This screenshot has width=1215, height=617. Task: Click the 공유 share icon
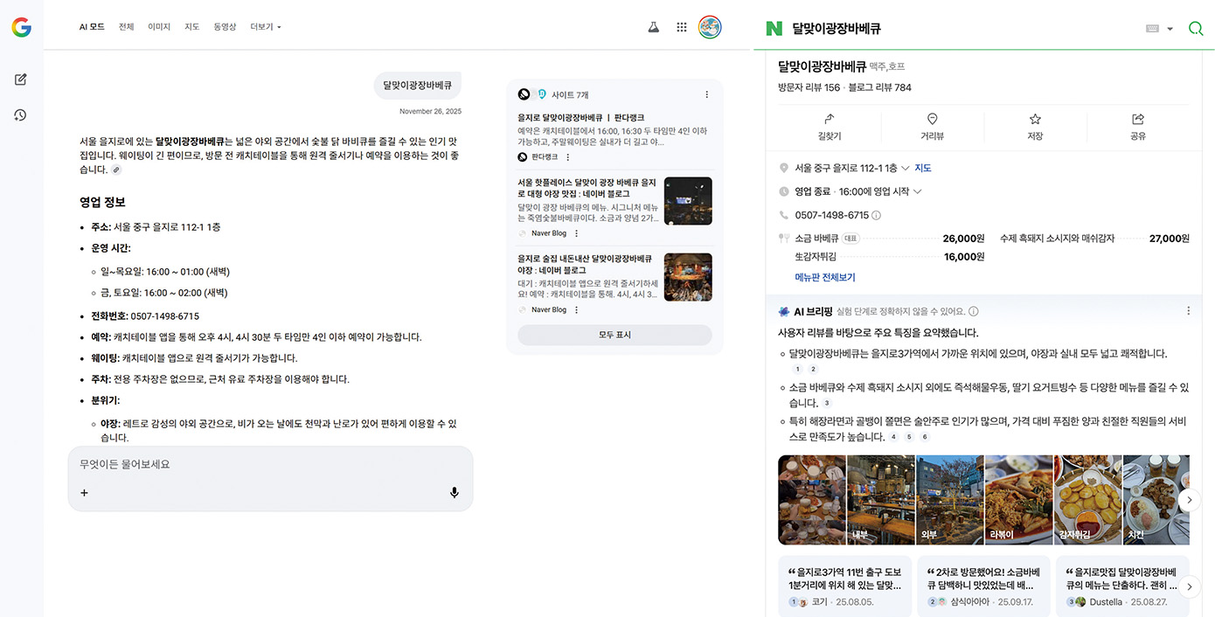click(1136, 123)
